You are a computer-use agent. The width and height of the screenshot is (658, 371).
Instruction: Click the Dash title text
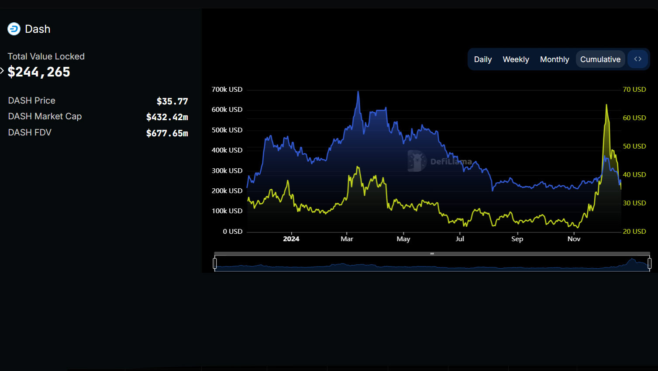click(38, 29)
